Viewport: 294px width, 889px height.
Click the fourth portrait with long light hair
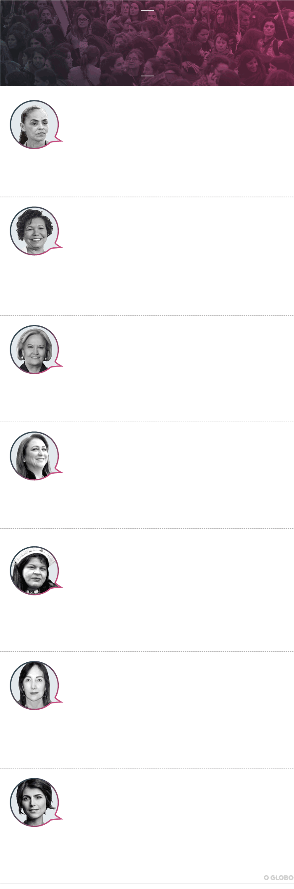pyautogui.click(x=34, y=456)
